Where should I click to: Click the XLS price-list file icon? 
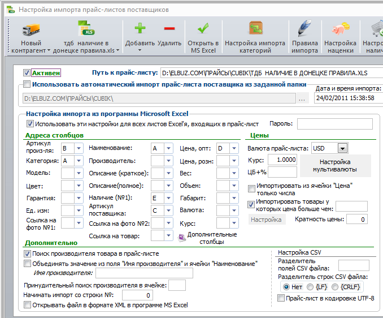click(x=86, y=28)
